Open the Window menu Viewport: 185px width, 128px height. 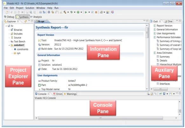[x=41, y=8]
